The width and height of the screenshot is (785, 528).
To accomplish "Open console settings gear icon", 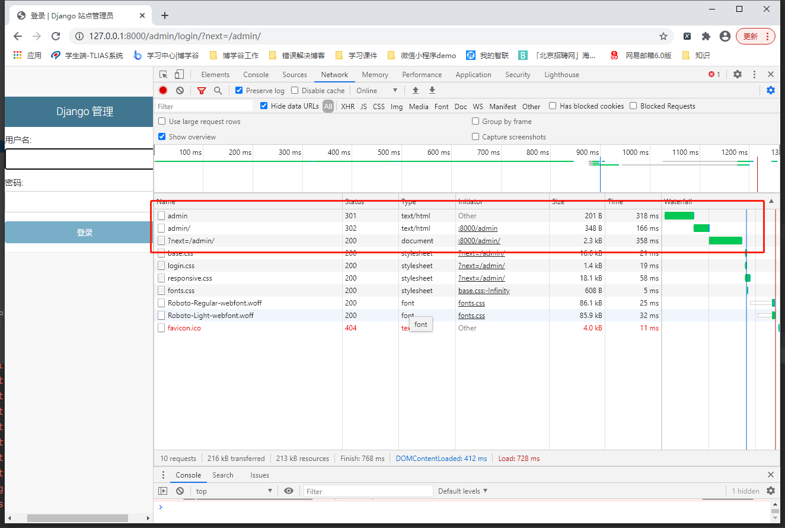I will (x=771, y=491).
